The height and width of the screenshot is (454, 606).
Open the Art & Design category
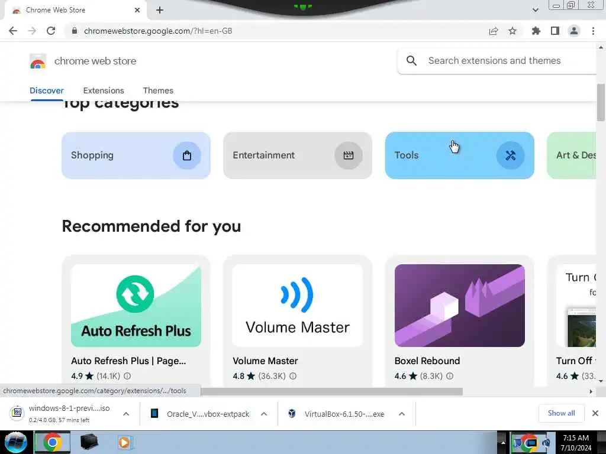572,155
